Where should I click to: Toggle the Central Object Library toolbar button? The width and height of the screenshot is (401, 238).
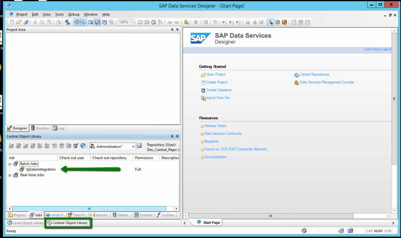84,22
